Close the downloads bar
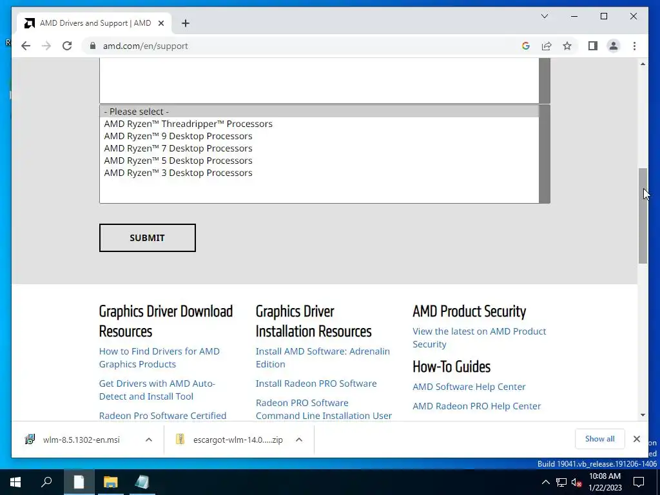 coord(636,439)
